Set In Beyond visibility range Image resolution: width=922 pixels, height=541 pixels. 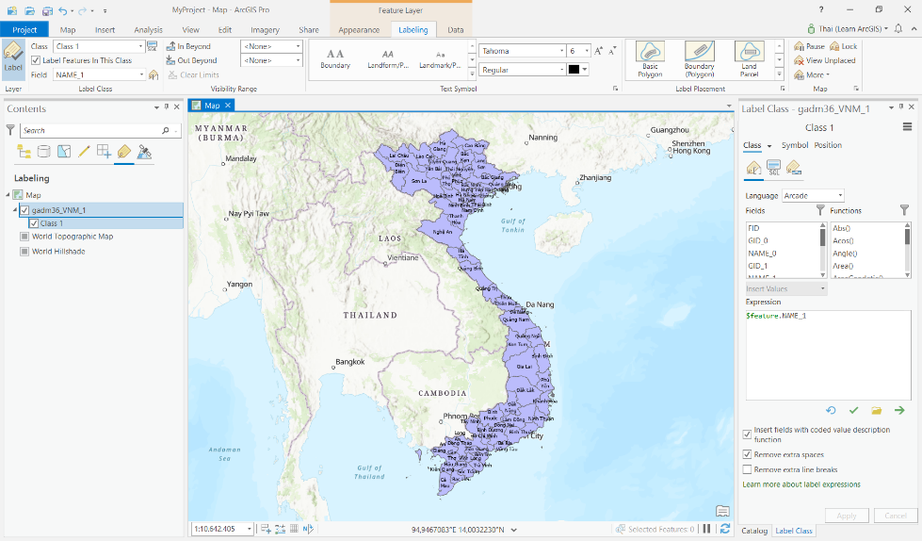coord(188,46)
